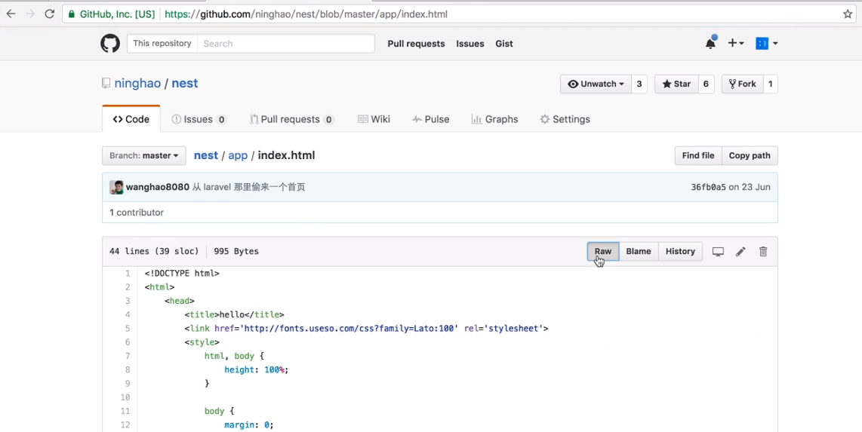Image resolution: width=862 pixels, height=432 pixels.
Task: Switch to the repository Issues tab
Action: tap(199, 119)
